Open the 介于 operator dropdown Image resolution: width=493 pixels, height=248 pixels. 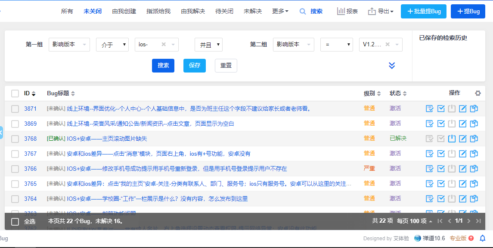click(x=112, y=45)
